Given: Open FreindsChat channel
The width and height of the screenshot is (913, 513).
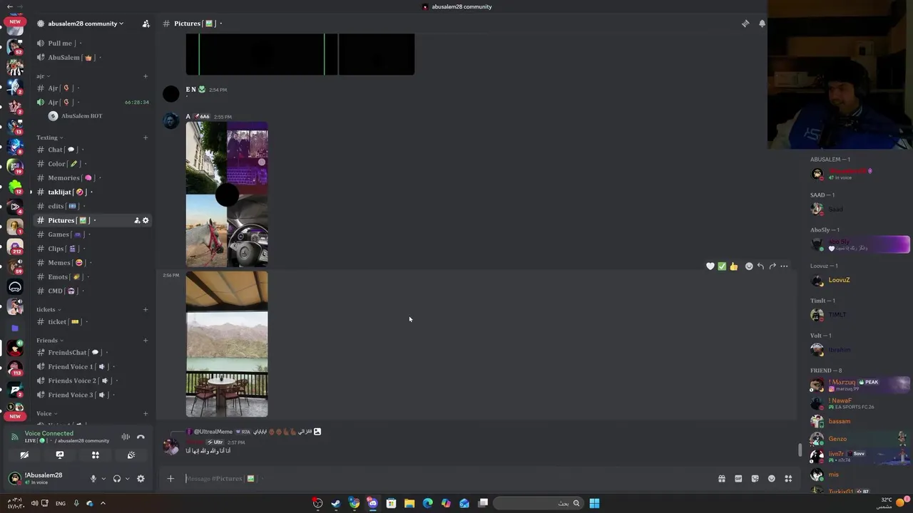Looking at the screenshot, I should click(92, 353).
